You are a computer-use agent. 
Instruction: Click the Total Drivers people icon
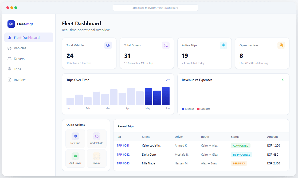click(166, 45)
